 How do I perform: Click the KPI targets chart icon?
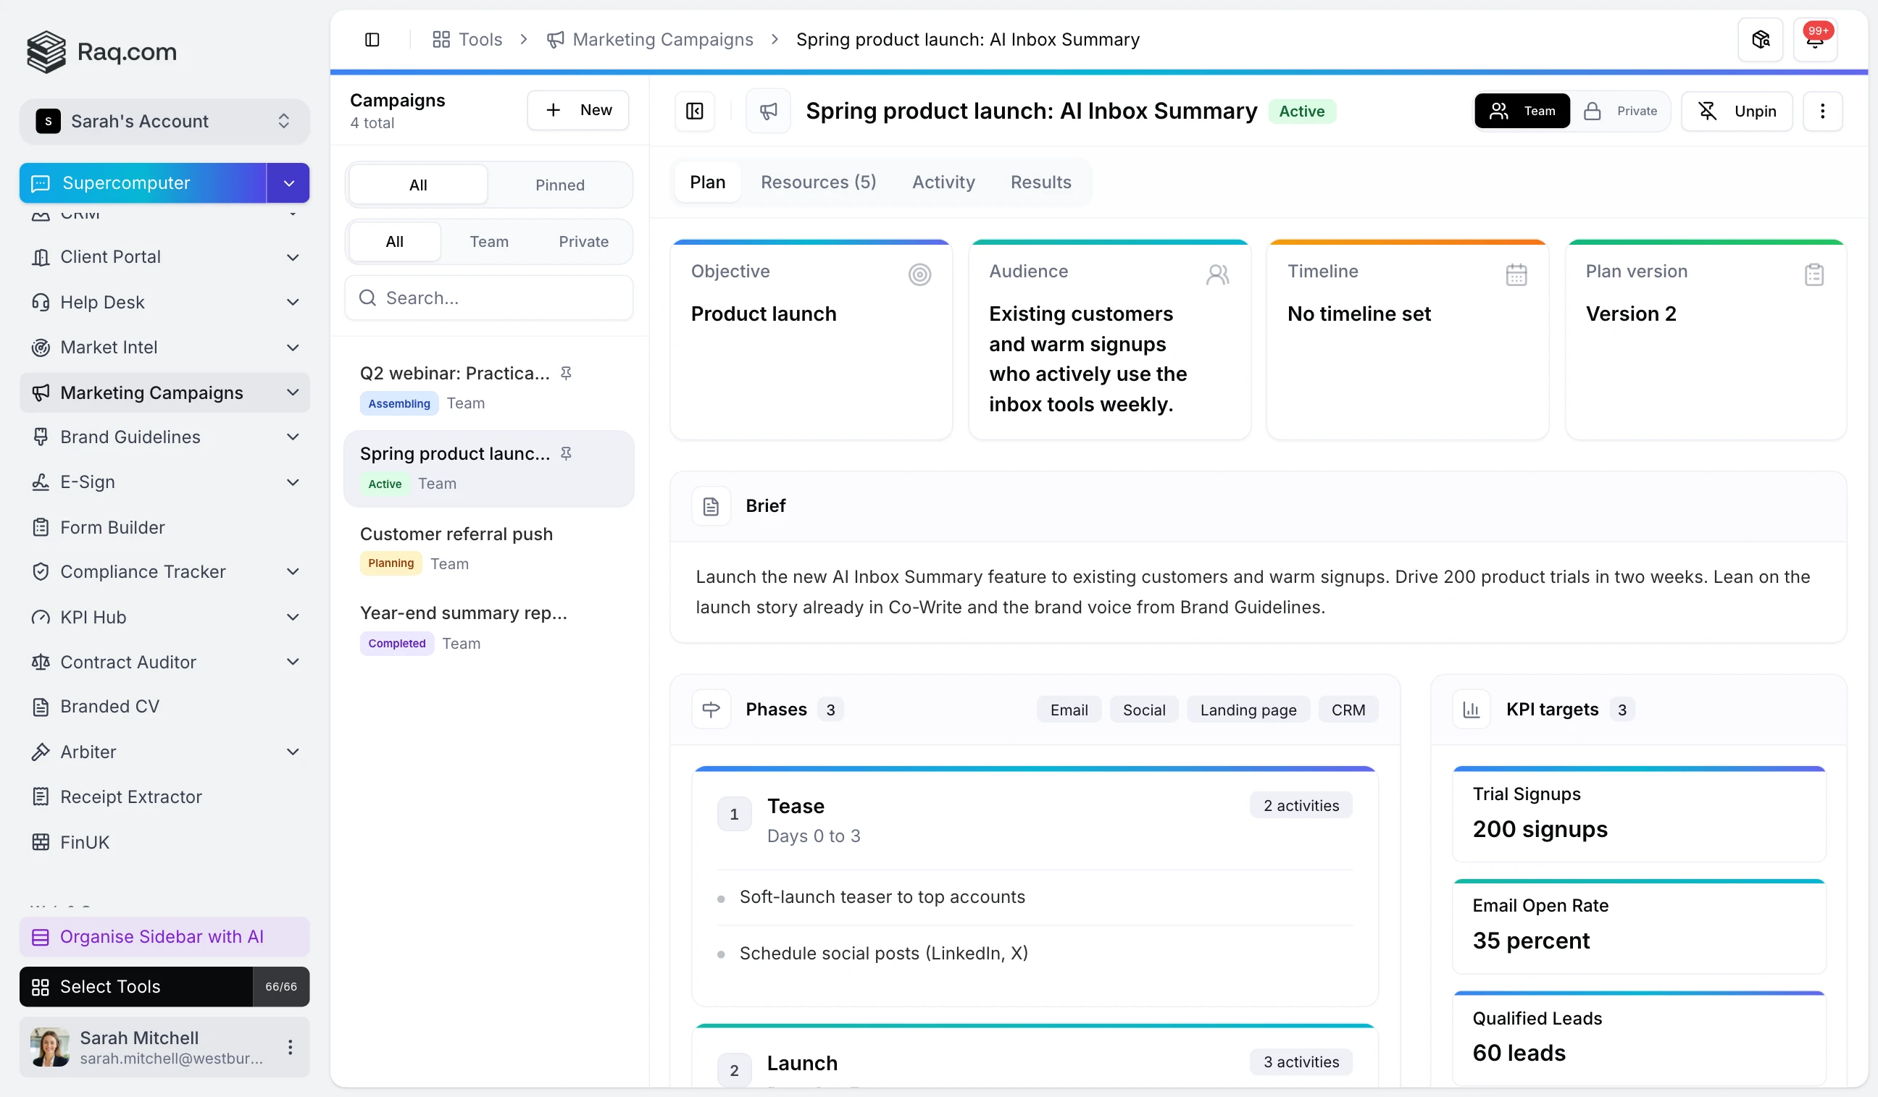[x=1471, y=710]
